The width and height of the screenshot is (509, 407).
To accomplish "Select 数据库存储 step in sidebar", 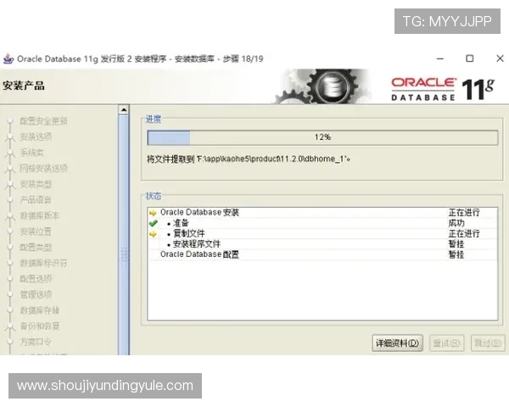I will [x=40, y=310].
